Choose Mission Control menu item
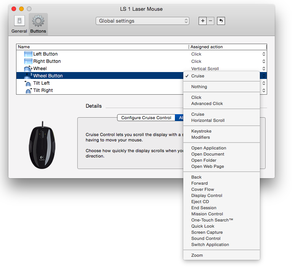Viewport: 292px width, 274px height. pos(222,214)
